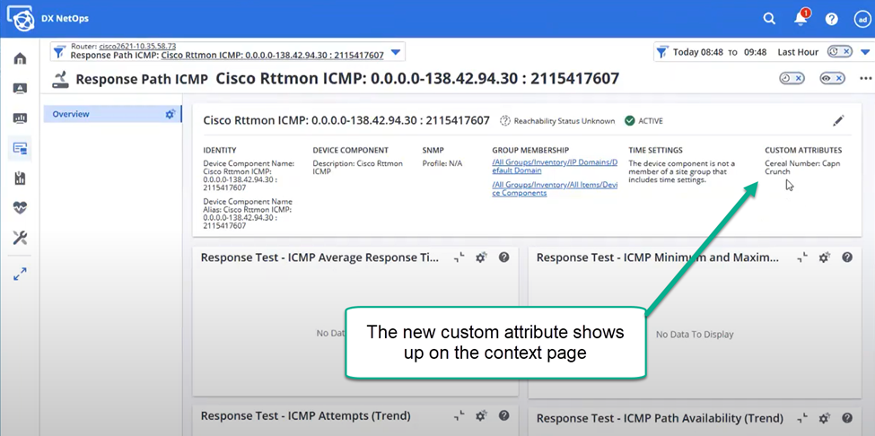Click the time range filter funnel icon

pos(661,52)
